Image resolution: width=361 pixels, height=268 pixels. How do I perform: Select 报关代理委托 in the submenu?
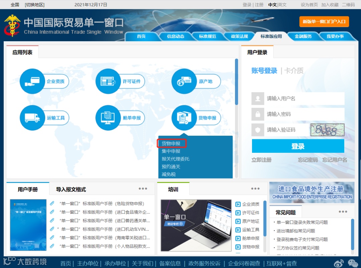(x=175, y=159)
